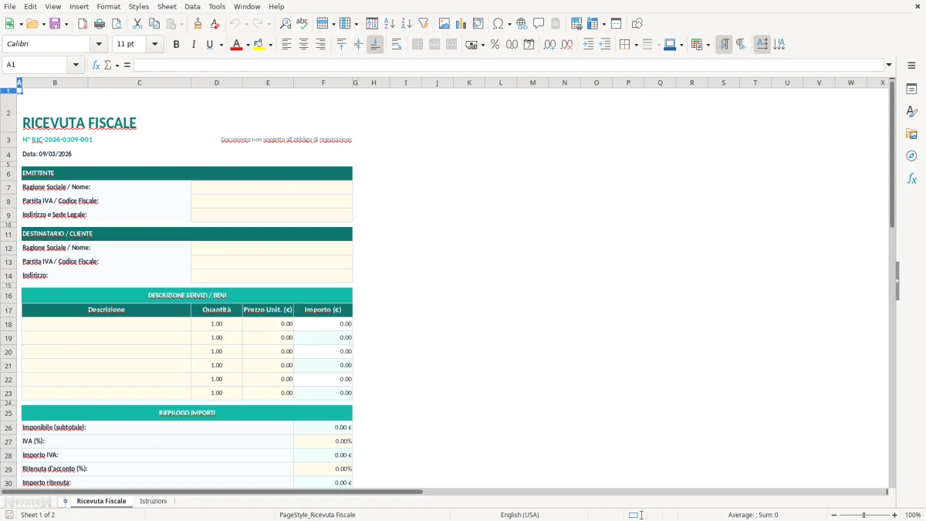
Task: Expand the Name Box dropdown
Action: 76,65
